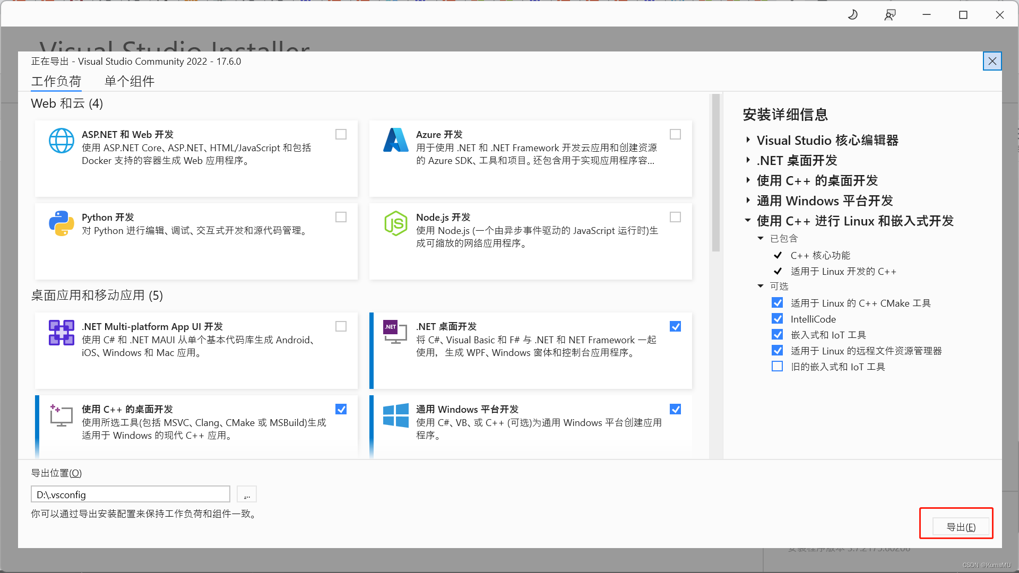Enable the Python 开发 workload checkbox
The image size is (1019, 573).
(x=341, y=217)
